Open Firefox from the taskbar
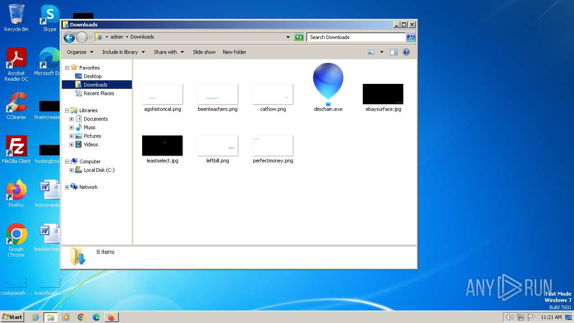This screenshot has height=323, width=574. (x=111, y=317)
